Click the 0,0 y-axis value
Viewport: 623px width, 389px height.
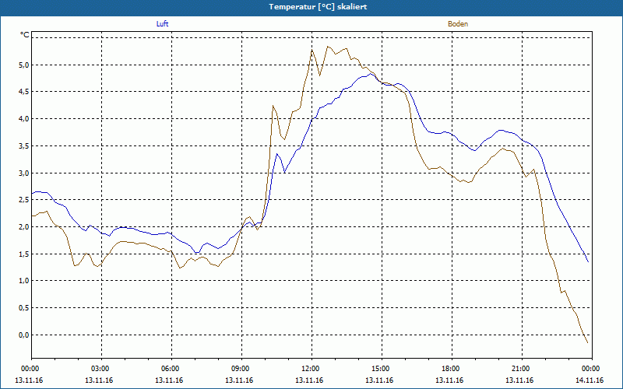(24, 335)
